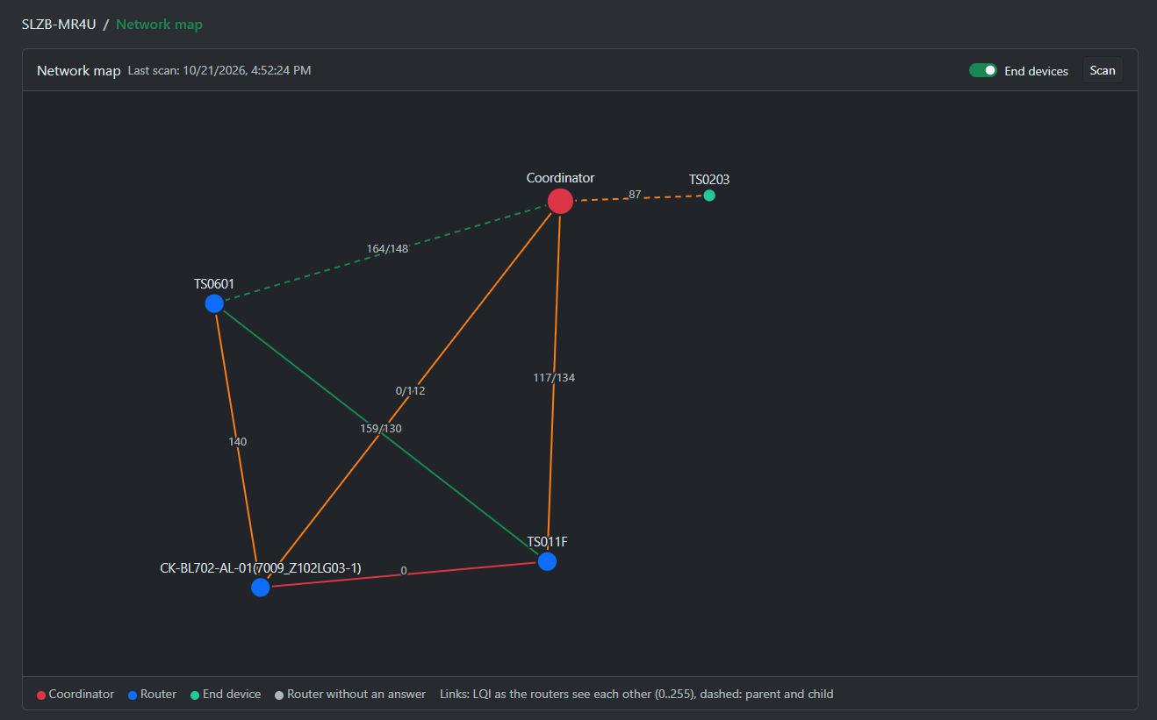Click the Links LQI legend description
The height and width of the screenshot is (720, 1157).
point(636,694)
